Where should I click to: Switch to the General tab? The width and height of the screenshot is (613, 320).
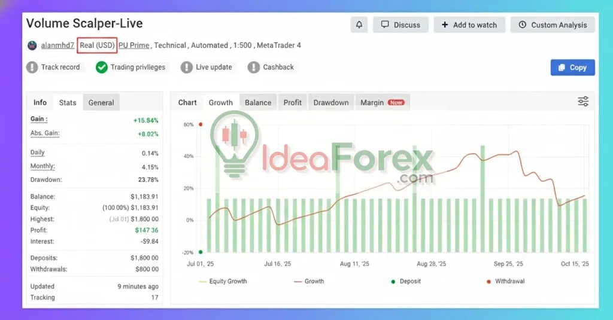(x=101, y=102)
